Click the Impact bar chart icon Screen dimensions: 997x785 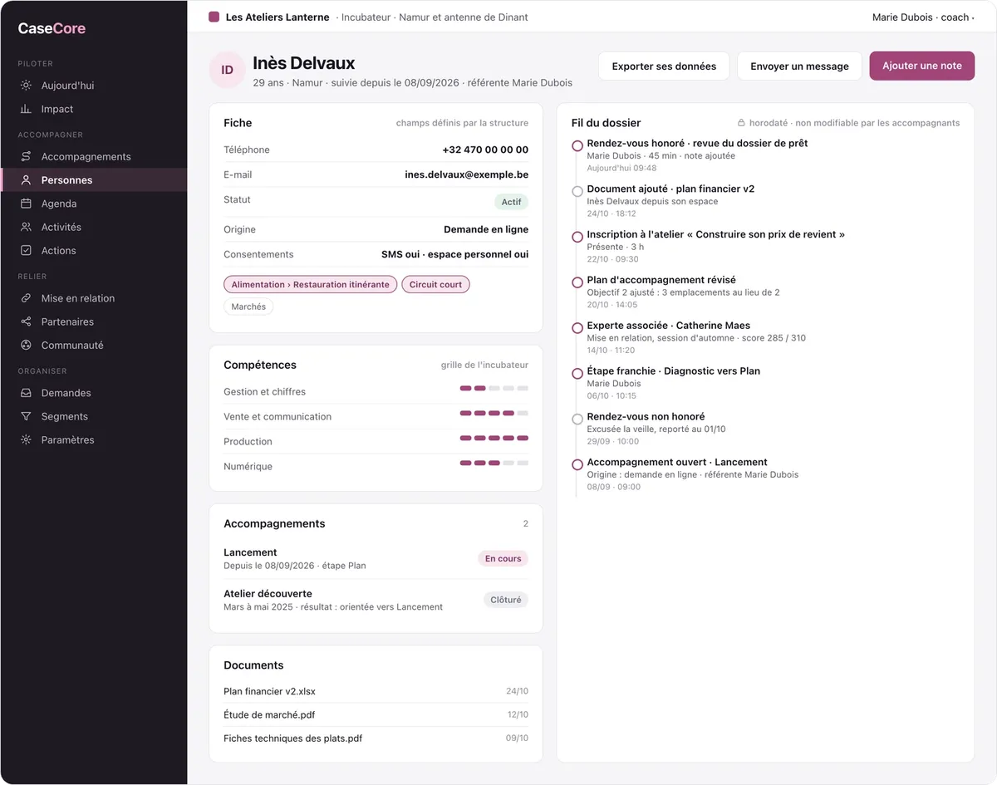(x=26, y=109)
